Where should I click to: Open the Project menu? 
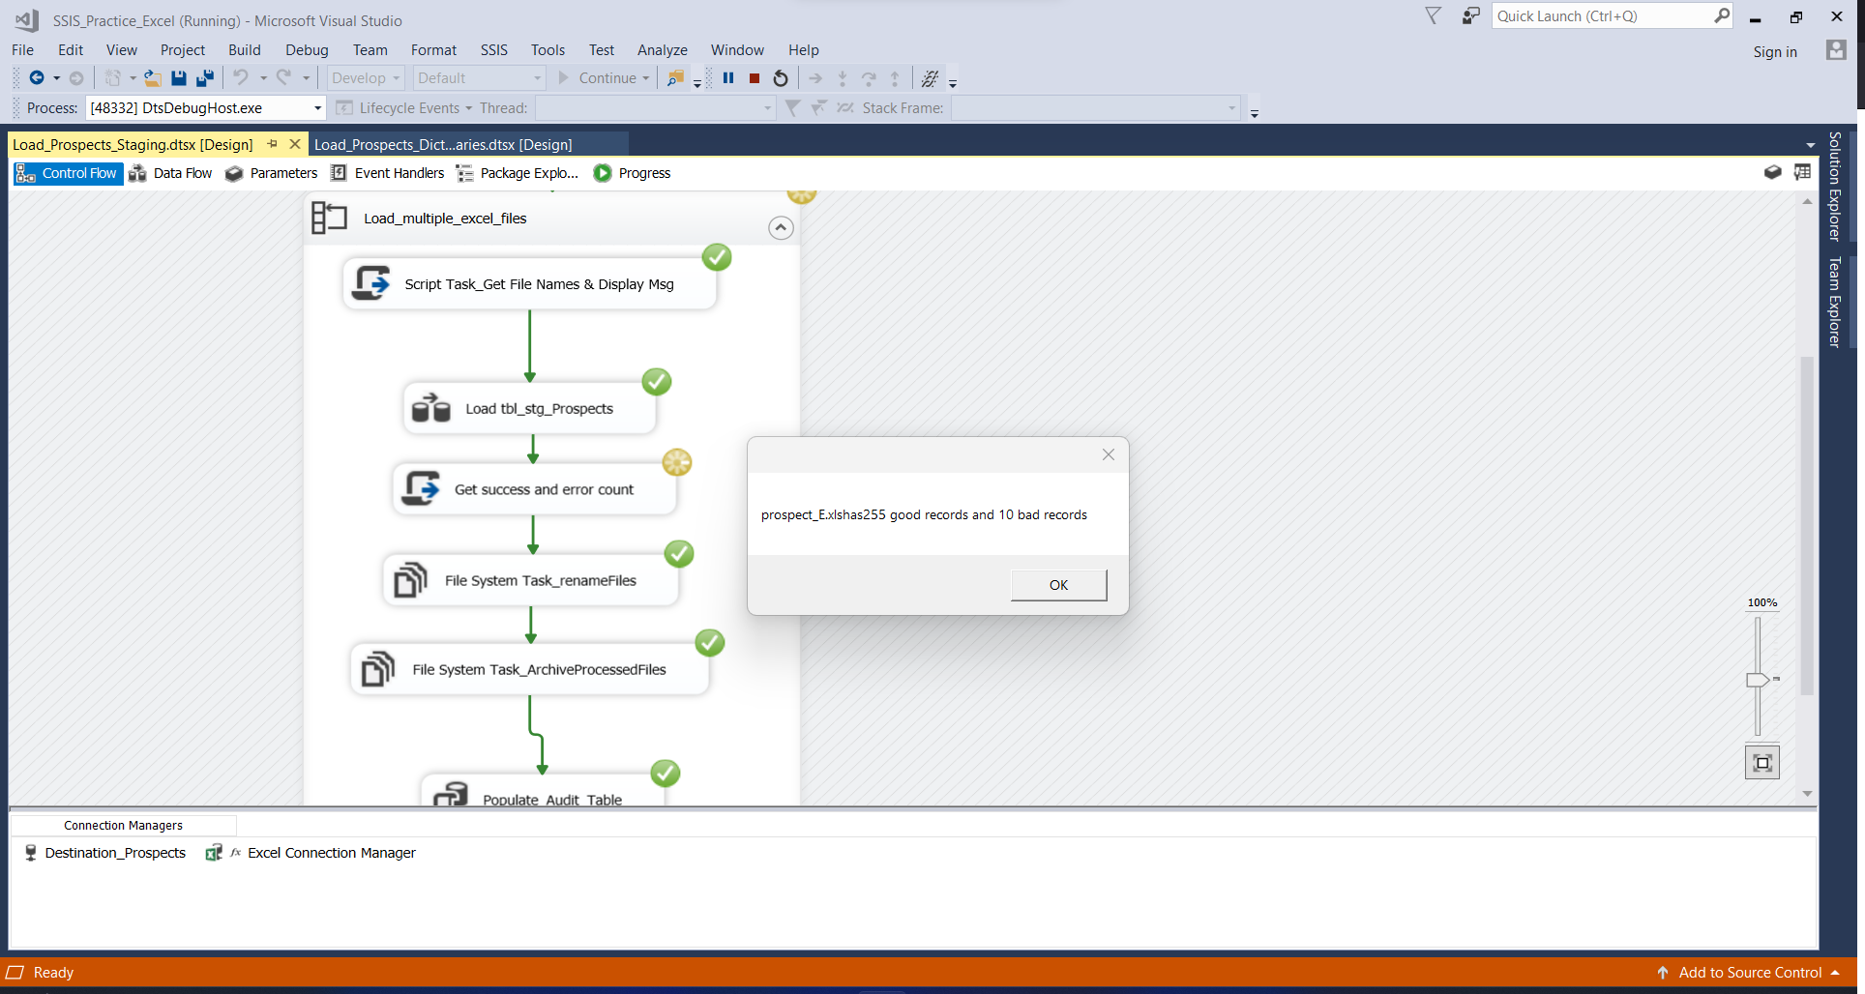(183, 50)
